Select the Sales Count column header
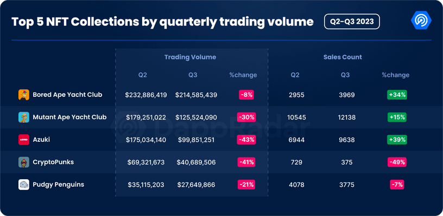Screen dimensions: 443x216 tap(343, 57)
